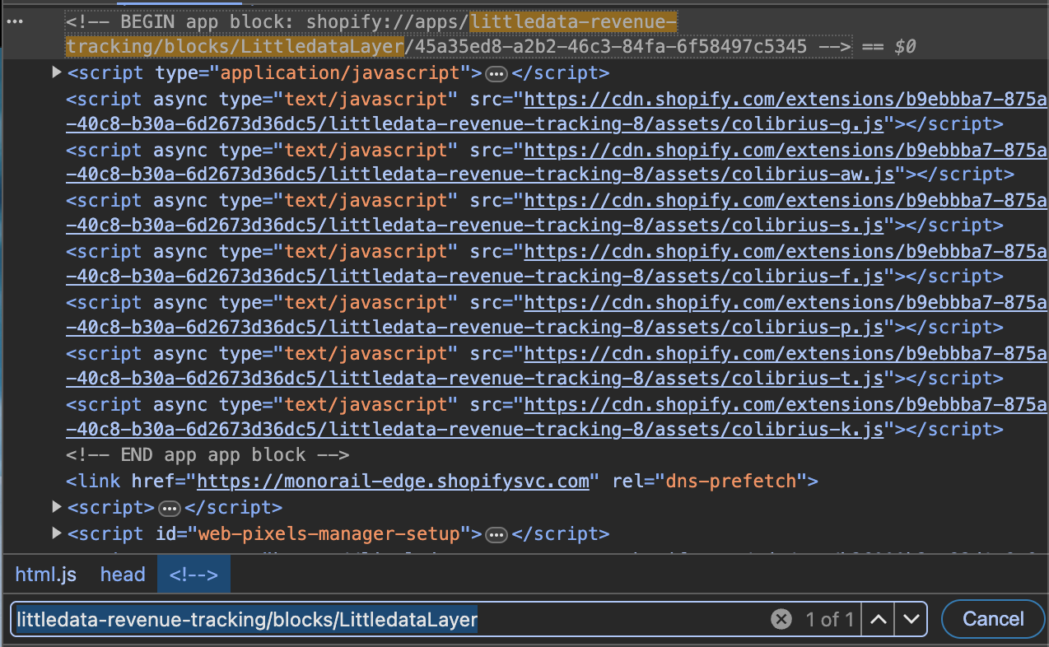The height and width of the screenshot is (647, 1049).
Task: Click the "== $0" marker on the selected node
Action: coord(889,47)
